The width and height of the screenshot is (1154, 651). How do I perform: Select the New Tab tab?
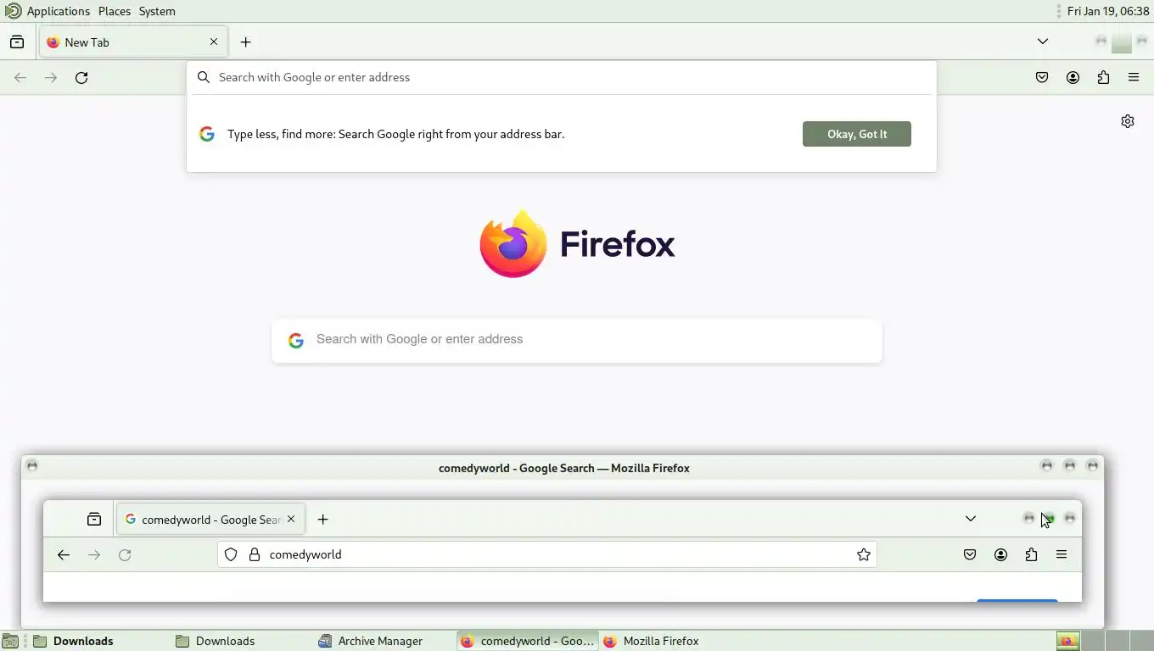pyautogui.click(x=132, y=42)
